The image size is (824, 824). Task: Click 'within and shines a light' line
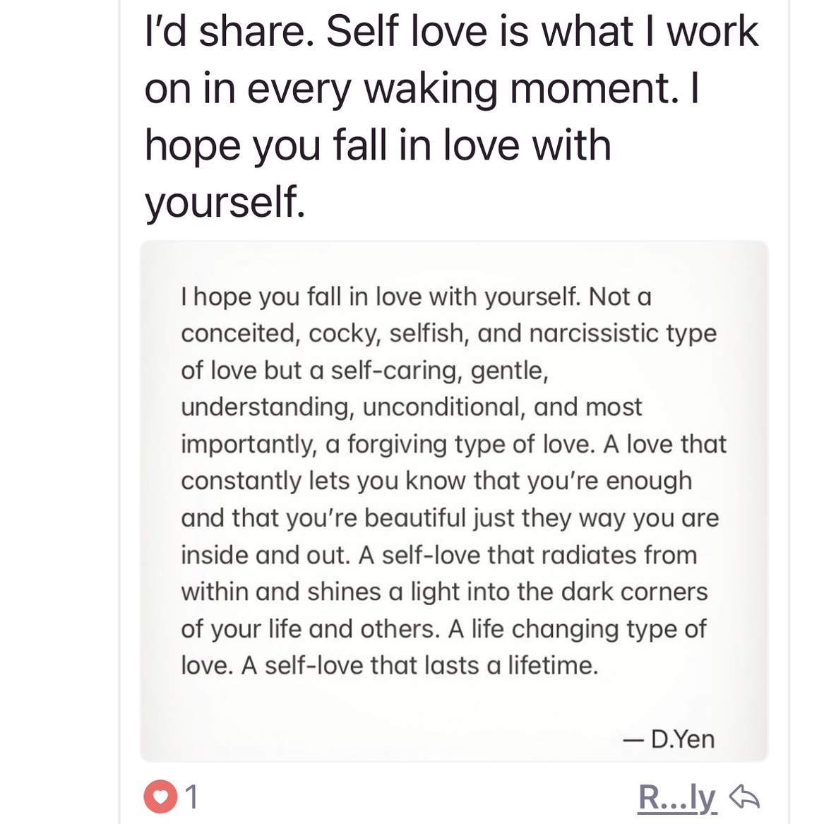click(445, 592)
